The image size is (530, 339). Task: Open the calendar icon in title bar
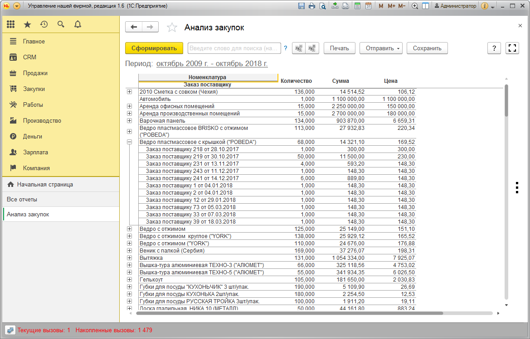click(368, 6)
